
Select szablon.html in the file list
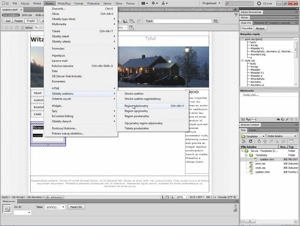click(x=262, y=172)
